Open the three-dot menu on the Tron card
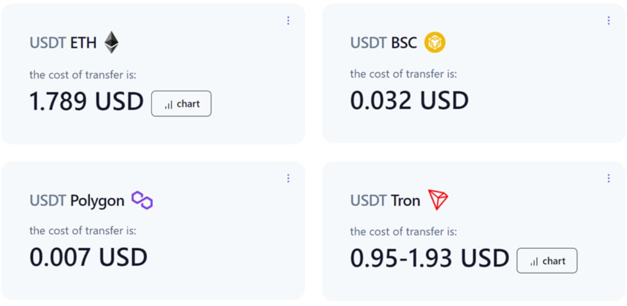Image resolution: width=627 pixels, height=306 pixels. click(x=609, y=178)
